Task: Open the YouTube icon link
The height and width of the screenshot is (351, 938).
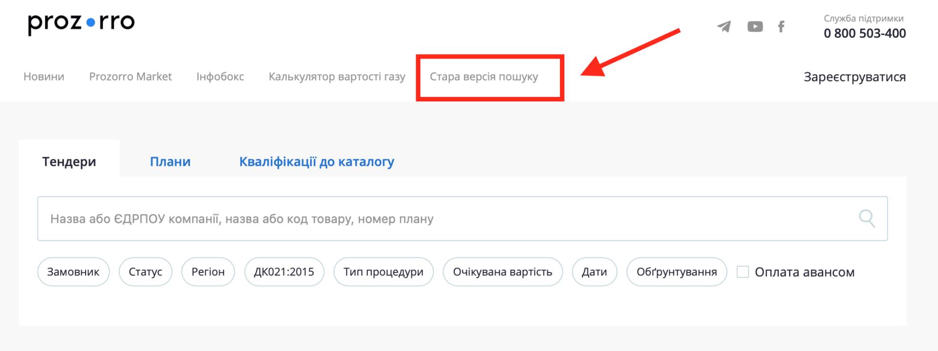Action: (x=755, y=26)
